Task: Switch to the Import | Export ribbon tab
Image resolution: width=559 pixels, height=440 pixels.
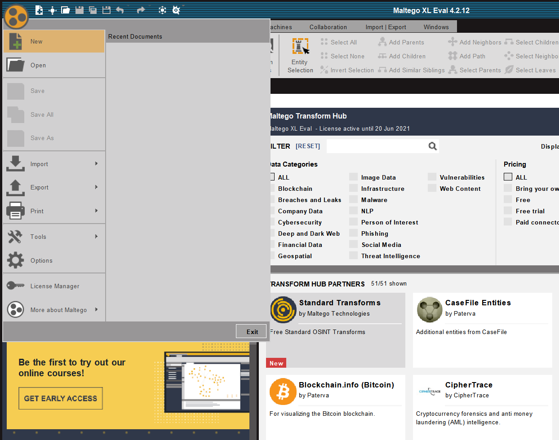Action: pos(386,27)
